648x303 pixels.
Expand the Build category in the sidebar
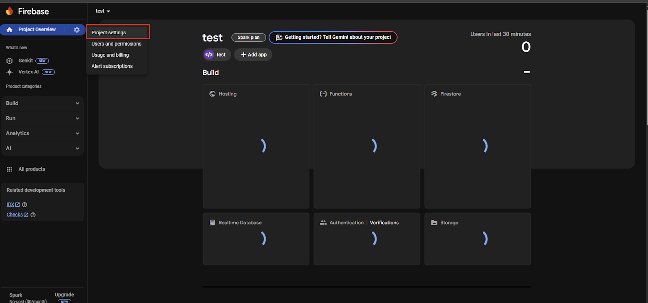pyautogui.click(x=43, y=103)
